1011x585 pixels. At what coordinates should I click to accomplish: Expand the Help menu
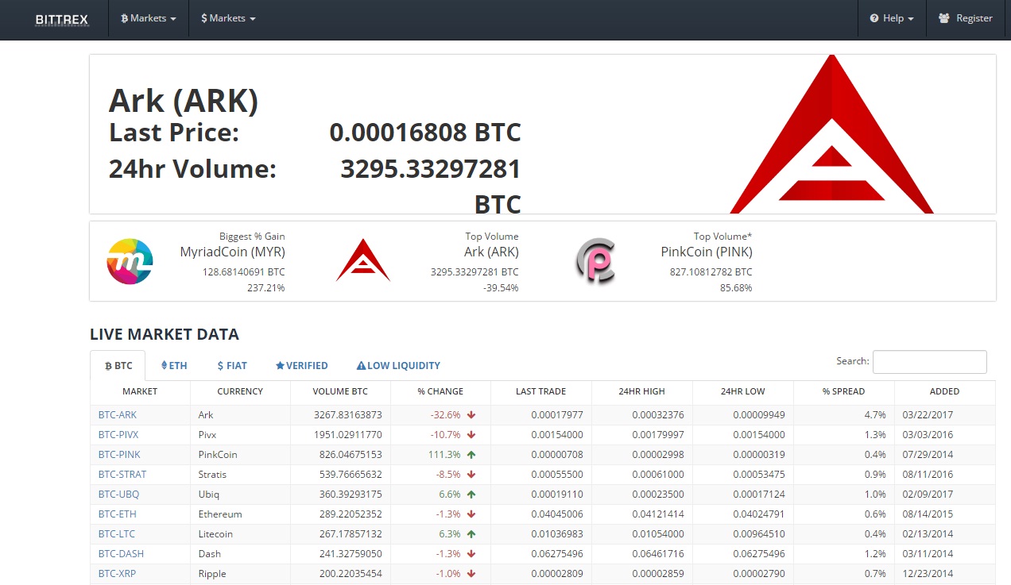click(x=892, y=18)
